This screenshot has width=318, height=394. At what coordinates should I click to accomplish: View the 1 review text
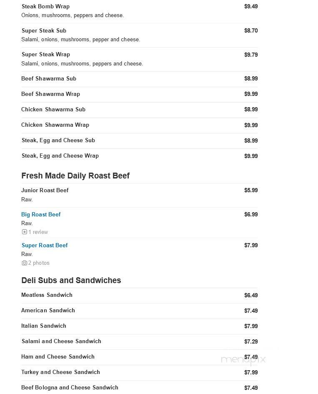click(x=38, y=232)
